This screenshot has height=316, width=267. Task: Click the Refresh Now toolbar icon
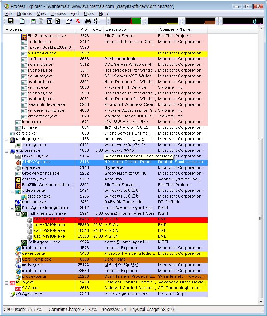pos(22,21)
